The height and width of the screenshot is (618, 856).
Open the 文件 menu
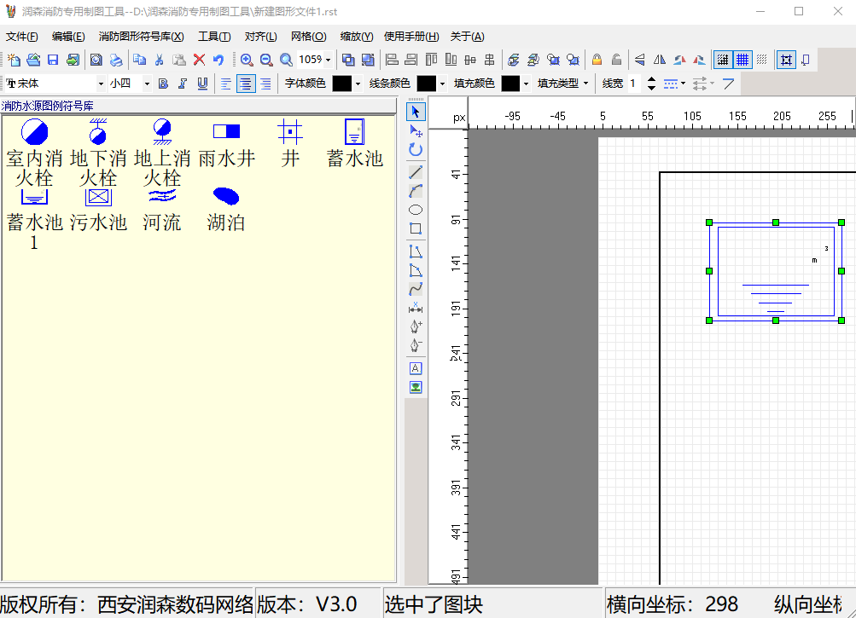[x=21, y=37]
